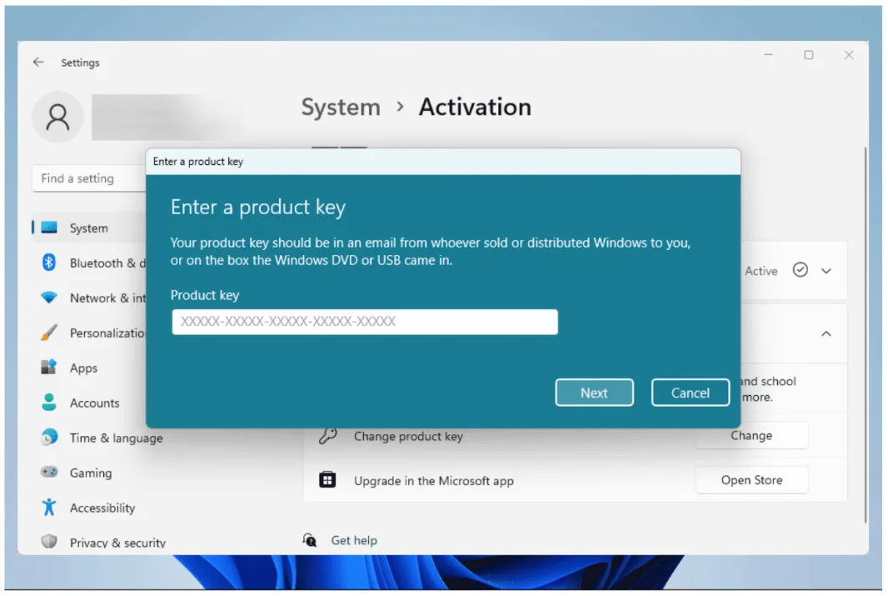Click inside the product key input field
The width and height of the screenshot is (888, 596).
pyautogui.click(x=364, y=322)
